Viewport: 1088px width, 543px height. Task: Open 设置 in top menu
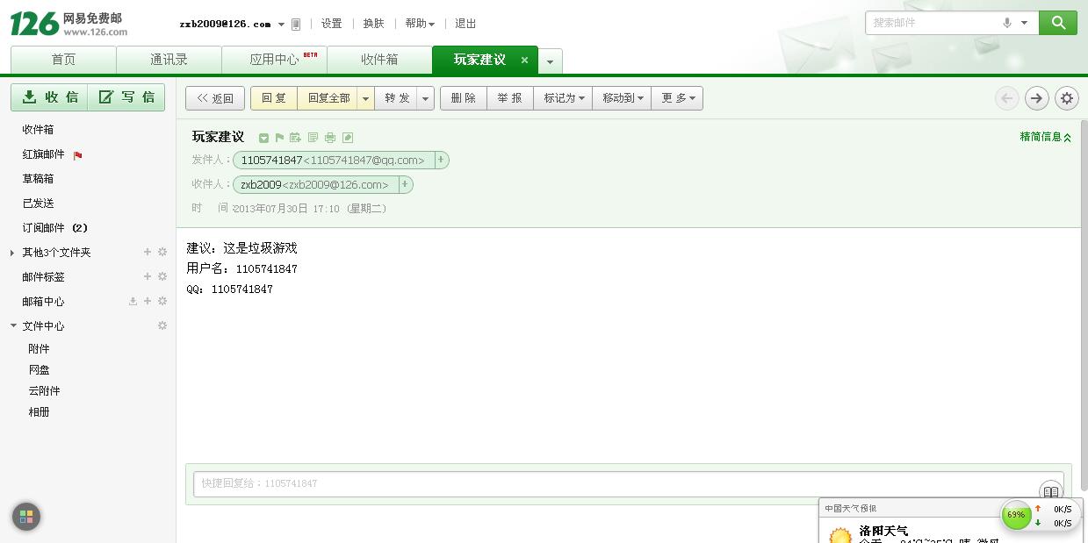[332, 24]
